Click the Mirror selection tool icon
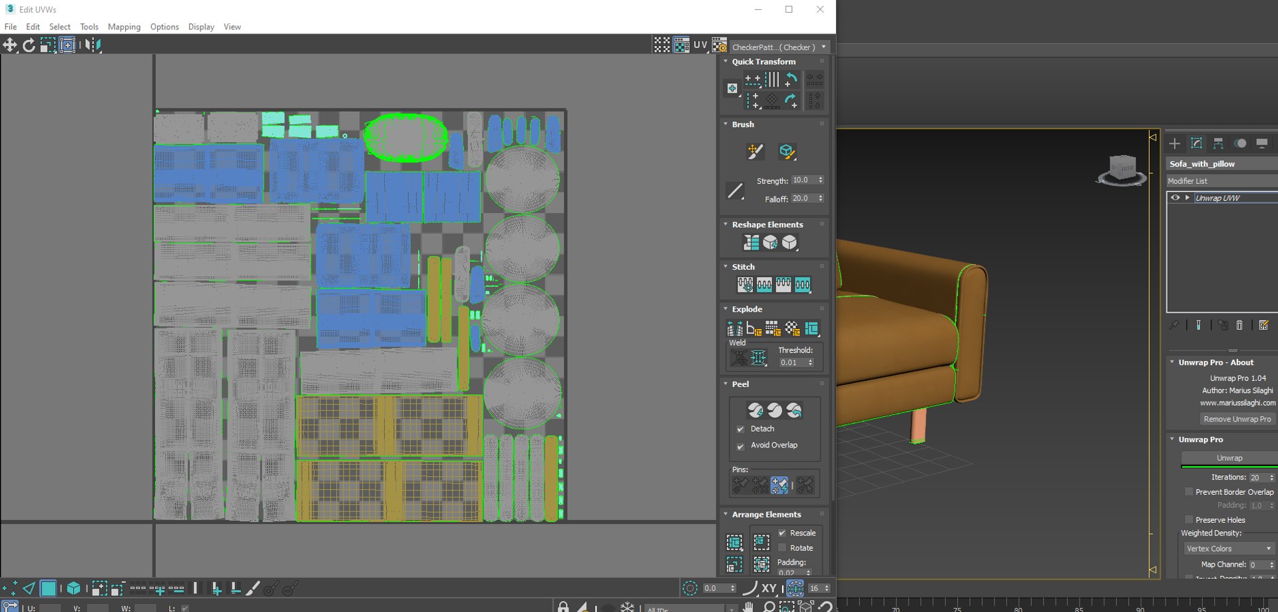Viewport: 1278px width, 612px height. 93,45
